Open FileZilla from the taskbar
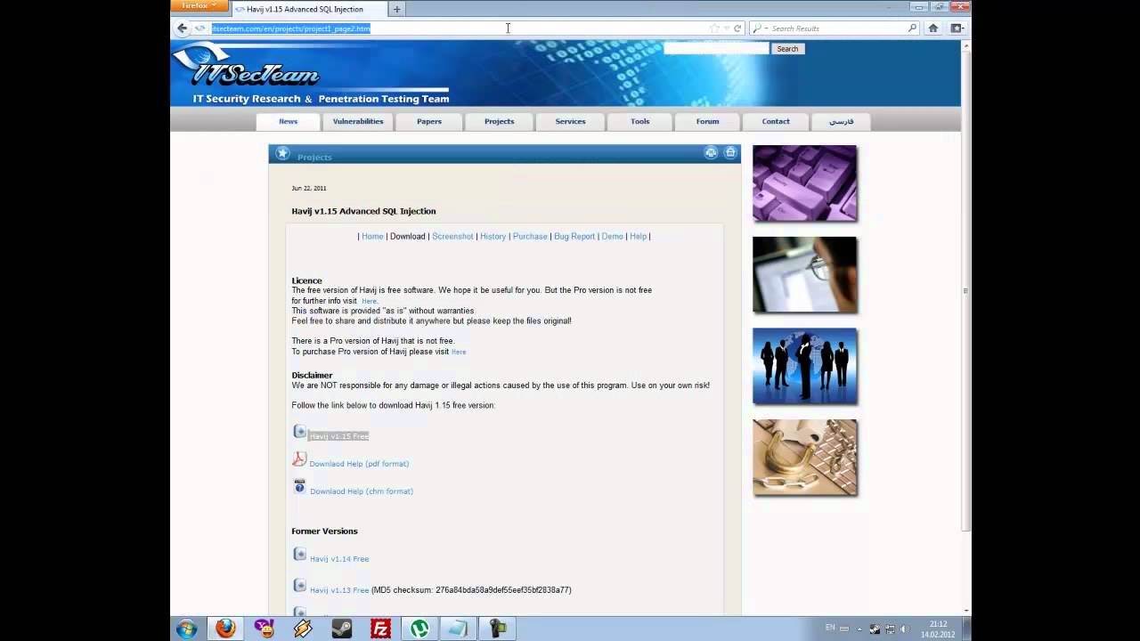Screen dimensions: 1140x641 [380, 629]
